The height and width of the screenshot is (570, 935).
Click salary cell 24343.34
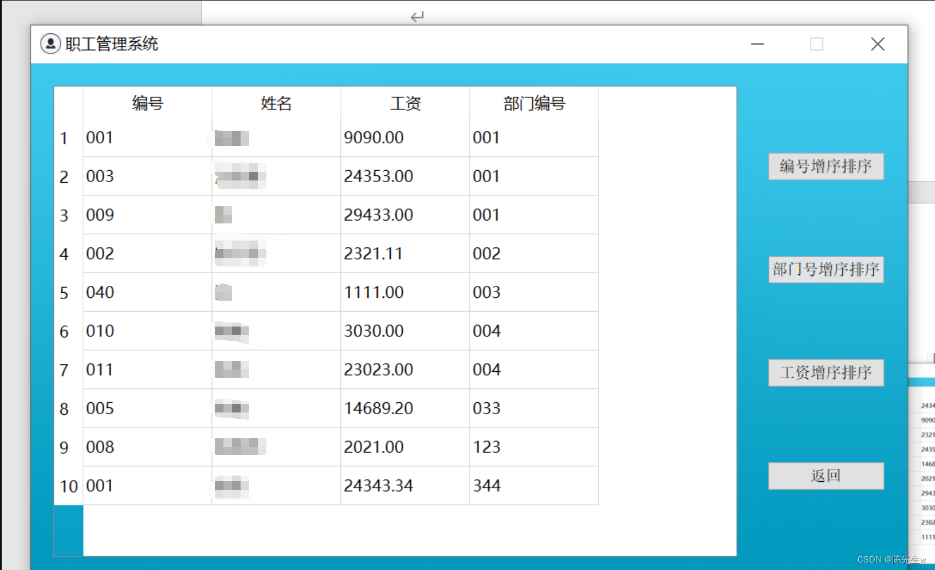click(x=405, y=486)
